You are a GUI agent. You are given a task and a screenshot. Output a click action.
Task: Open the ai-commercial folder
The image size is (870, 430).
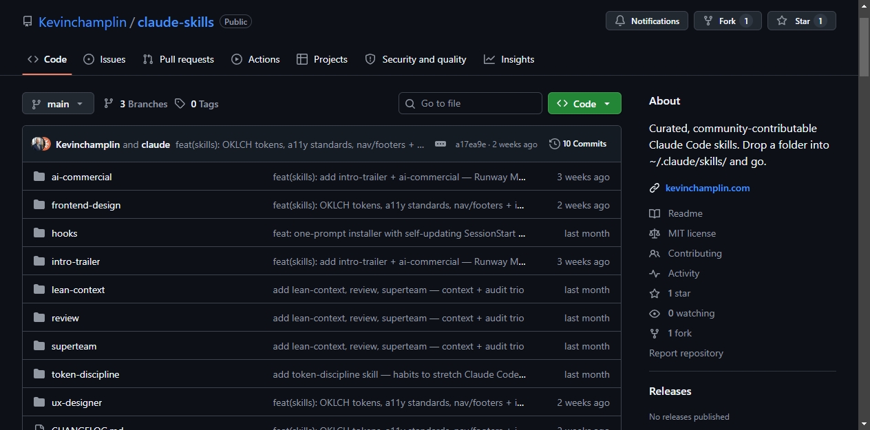click(81, 177)
